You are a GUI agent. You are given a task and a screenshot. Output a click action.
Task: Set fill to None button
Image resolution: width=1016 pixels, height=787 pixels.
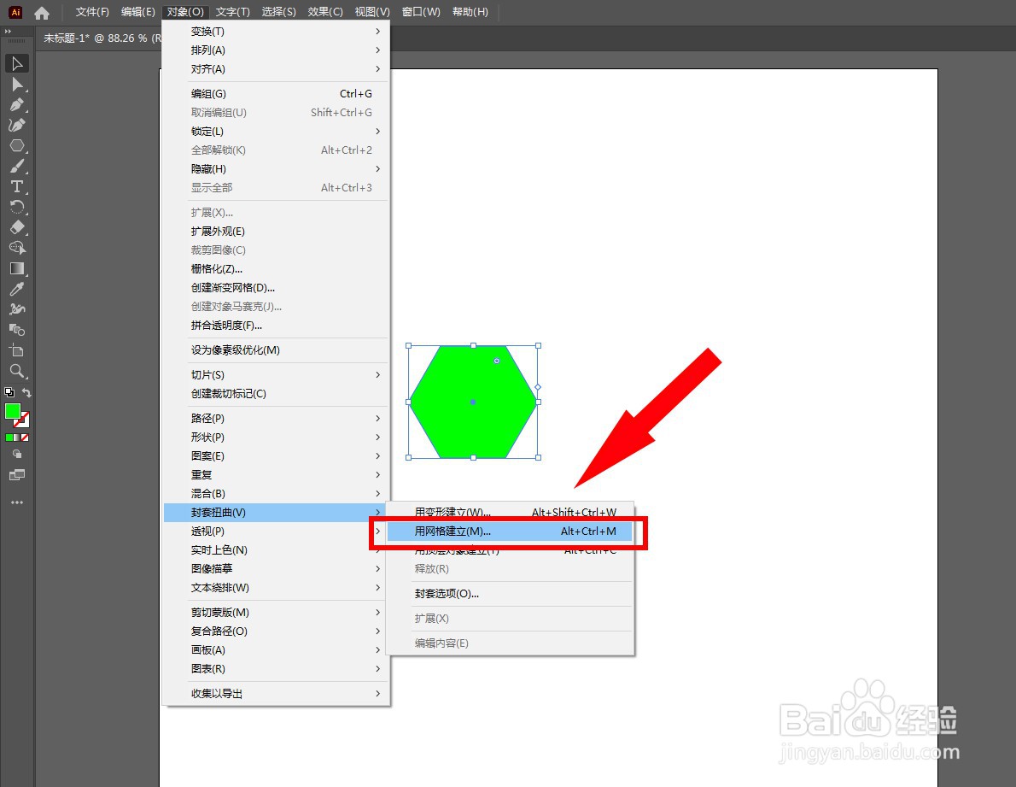tap(26, 438)
